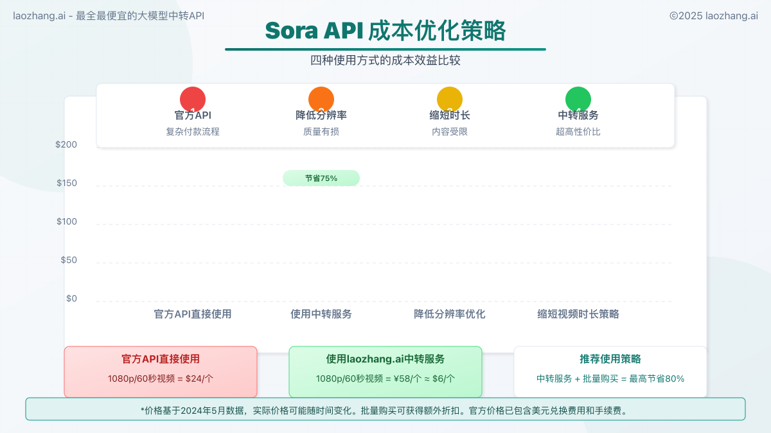Open the laozhang.ai header link at top left
The height and width of the screenshot is (433, 771).
coord(109,15)
